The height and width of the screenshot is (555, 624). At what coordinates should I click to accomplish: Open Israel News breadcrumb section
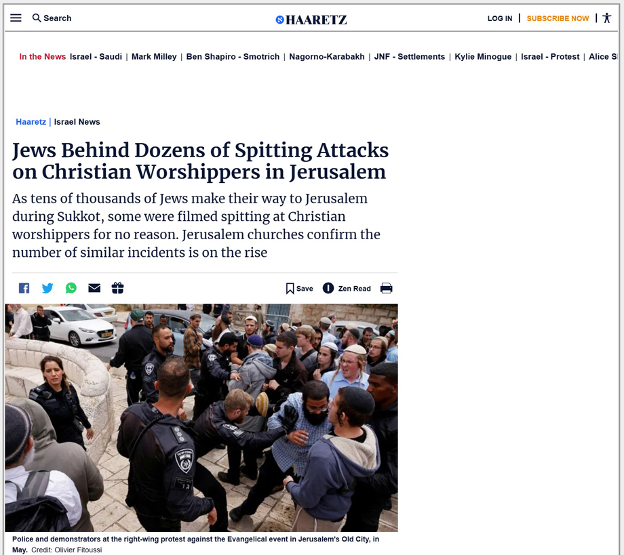point(77,122)
